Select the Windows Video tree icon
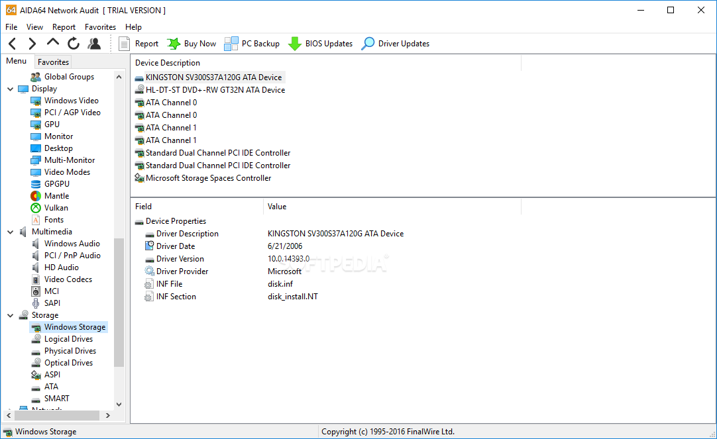Viewport: 717px width, 439px height. point(36,101)
